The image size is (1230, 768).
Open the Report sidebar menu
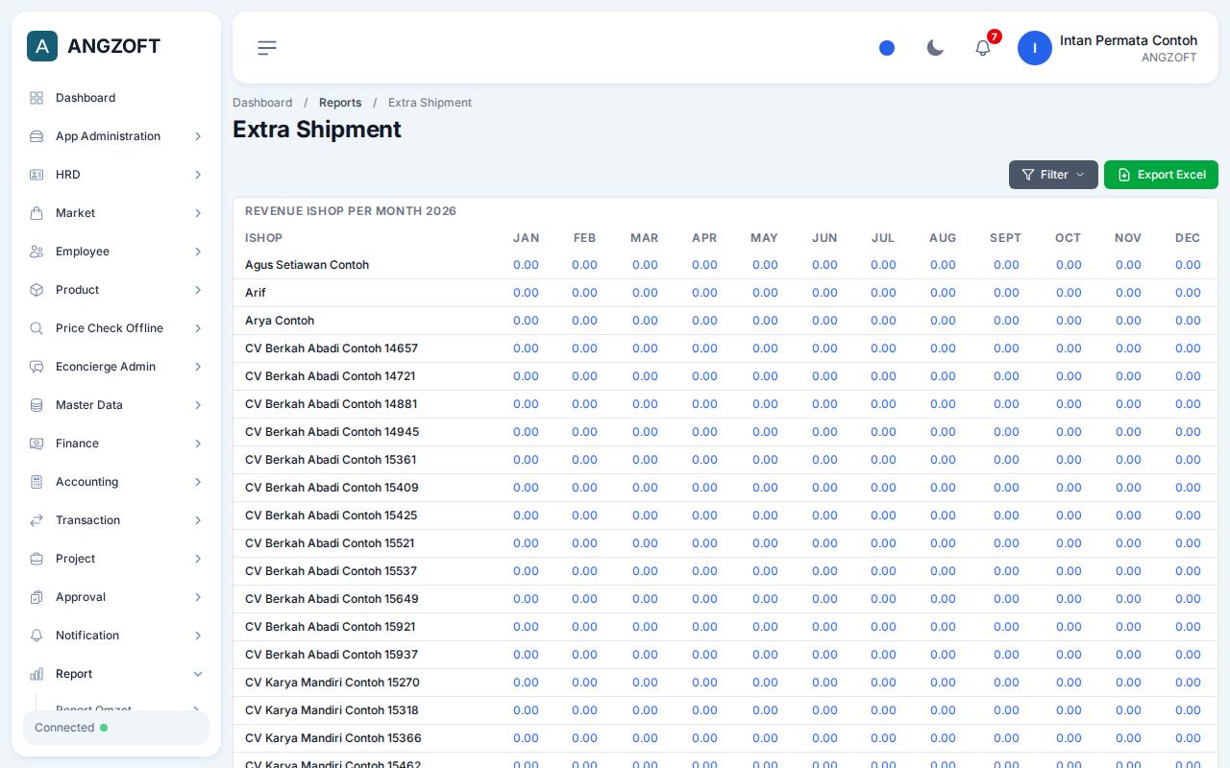(x=116, y=674)
